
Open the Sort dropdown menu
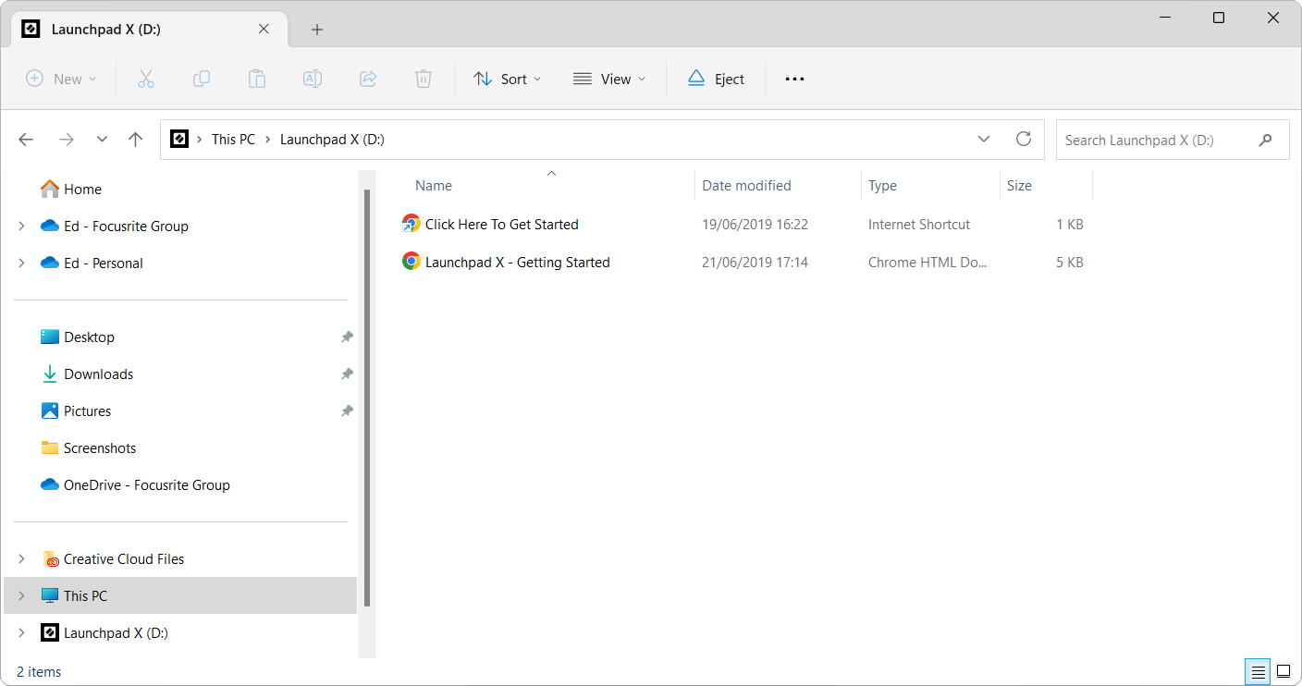pyautogui.click(x=507, y=79)
